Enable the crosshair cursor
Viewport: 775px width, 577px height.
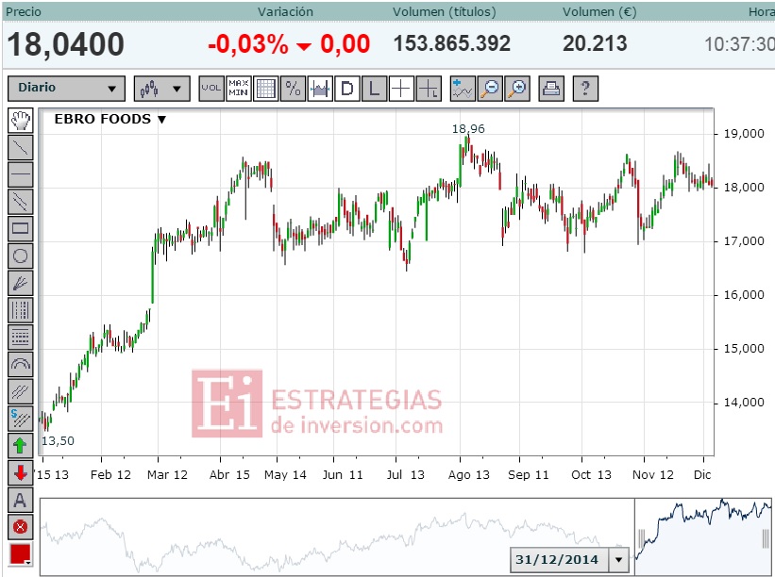[401, 89]
